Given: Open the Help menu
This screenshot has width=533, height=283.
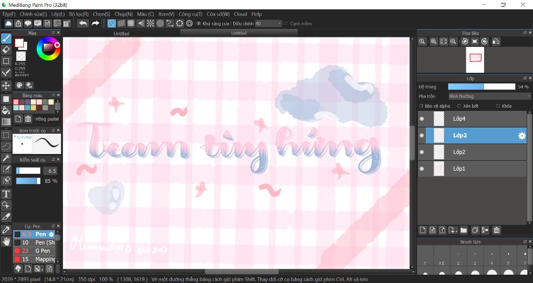Looking at the screenshot, I should (x=257, y=14).
